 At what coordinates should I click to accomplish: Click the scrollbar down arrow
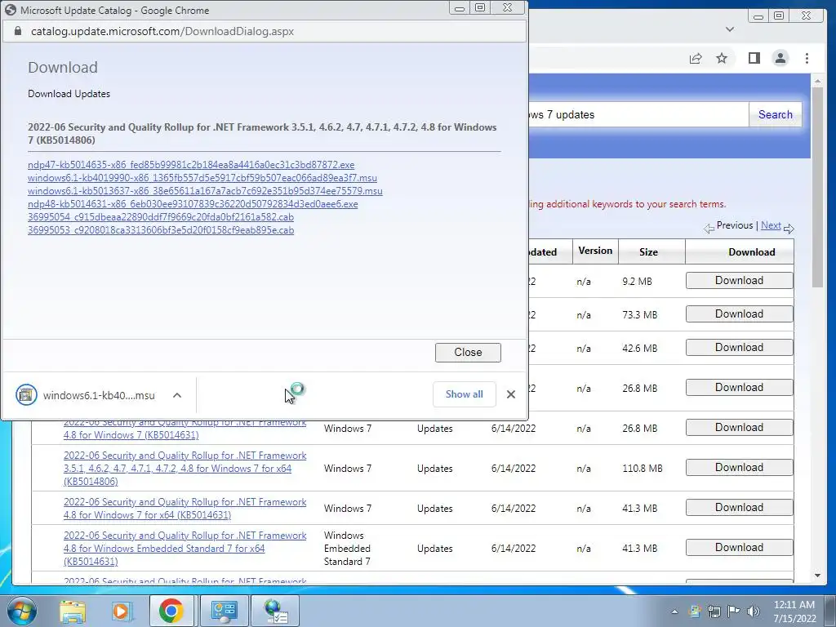817,576
